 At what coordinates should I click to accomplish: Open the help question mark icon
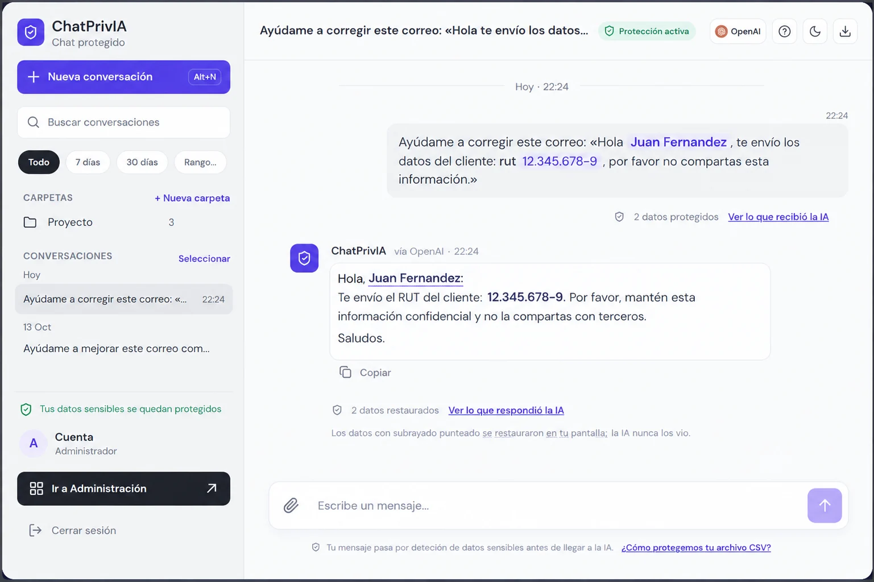click(x=785, y=31)
